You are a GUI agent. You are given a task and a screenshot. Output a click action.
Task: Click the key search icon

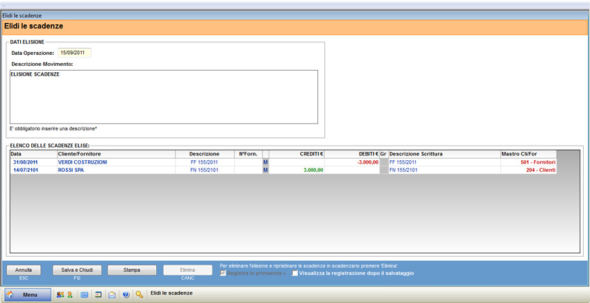tap(140, 295)
